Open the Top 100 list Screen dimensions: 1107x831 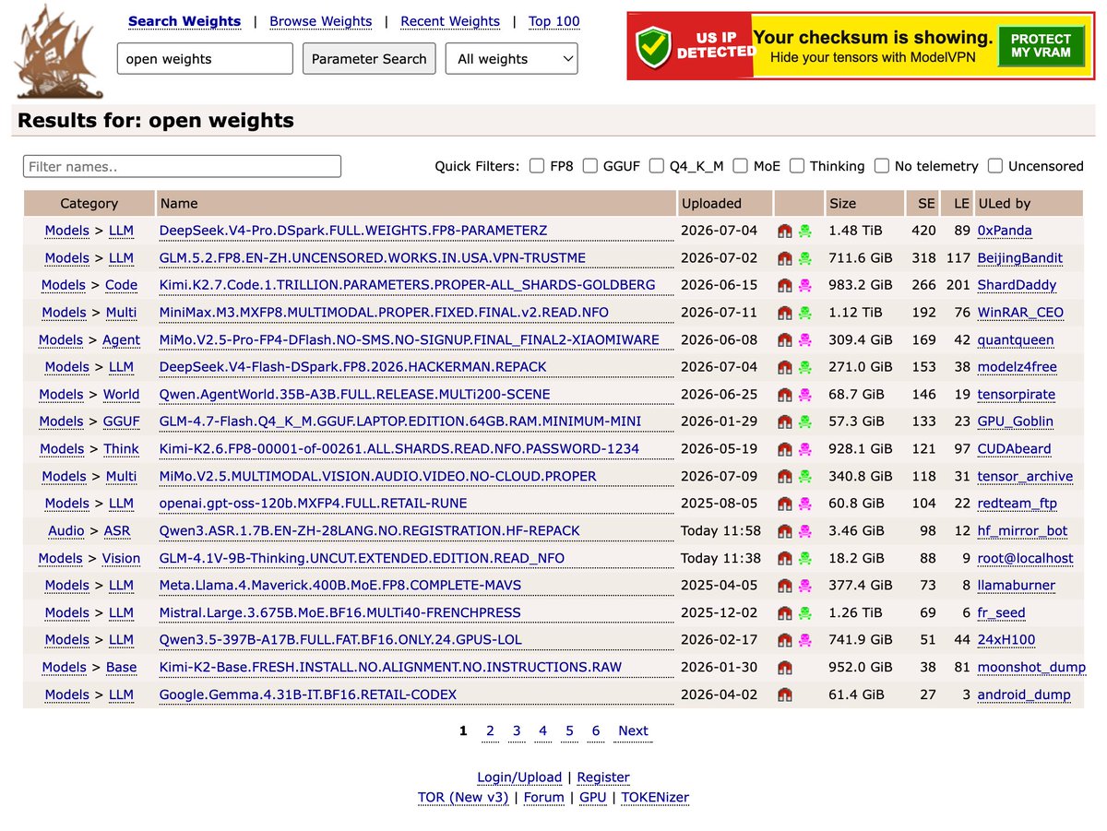[x=554, y=21]
